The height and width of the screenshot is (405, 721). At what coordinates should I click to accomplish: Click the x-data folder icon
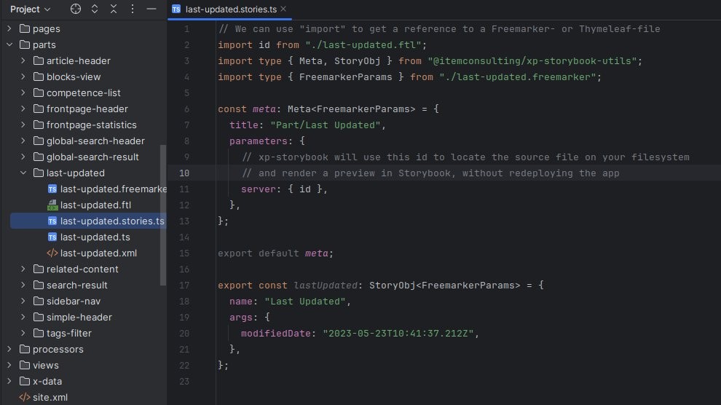coord(25,381)
